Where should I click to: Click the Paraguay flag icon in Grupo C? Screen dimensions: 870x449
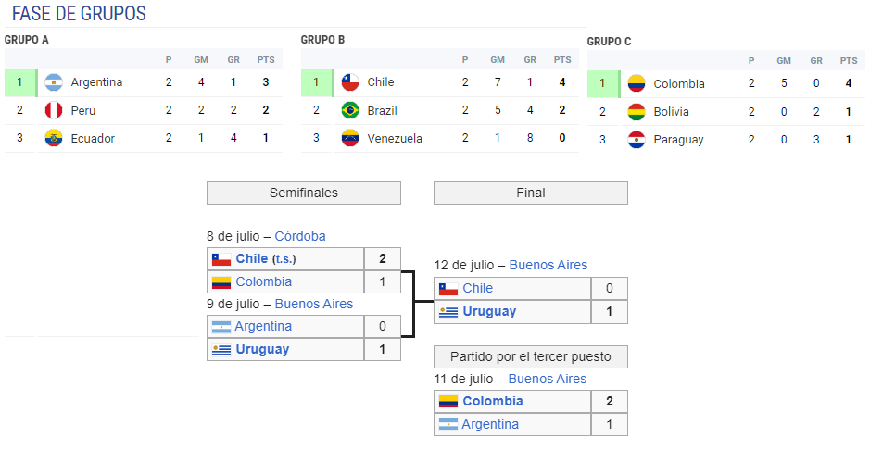click(637, 140)
